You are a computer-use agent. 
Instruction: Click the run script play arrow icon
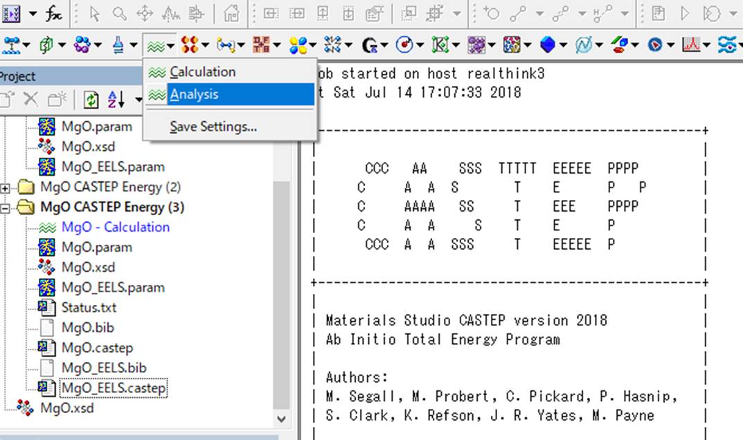685,14
